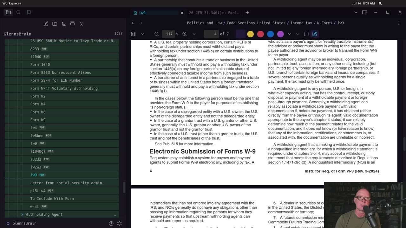Expand the Withholding Agent folder
This screenshot has height=228, width=406.
62,214
